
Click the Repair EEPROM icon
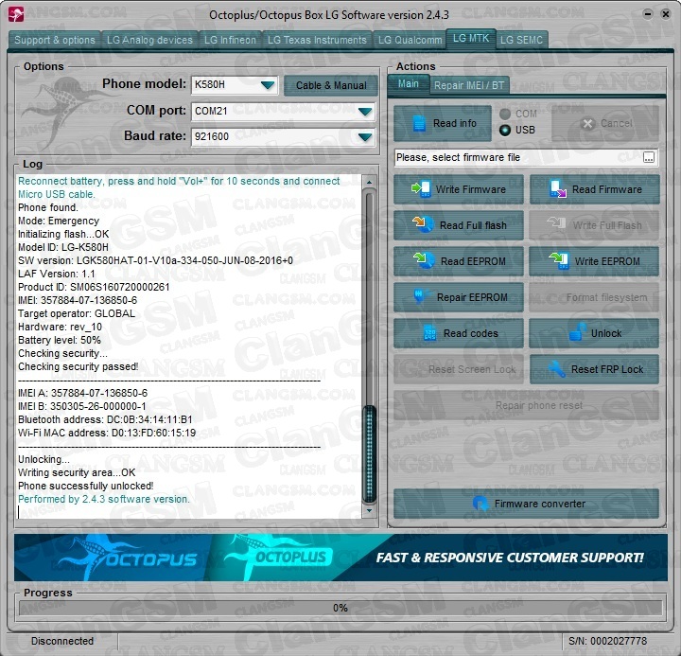[x=420, y=297]
